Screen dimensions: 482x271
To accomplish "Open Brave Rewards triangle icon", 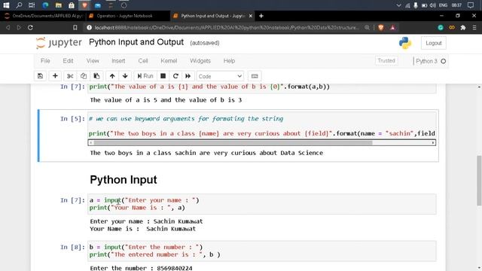I will point(392,27).
